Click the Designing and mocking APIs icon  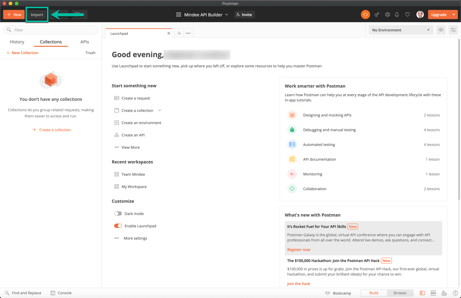tap(292, 115)
